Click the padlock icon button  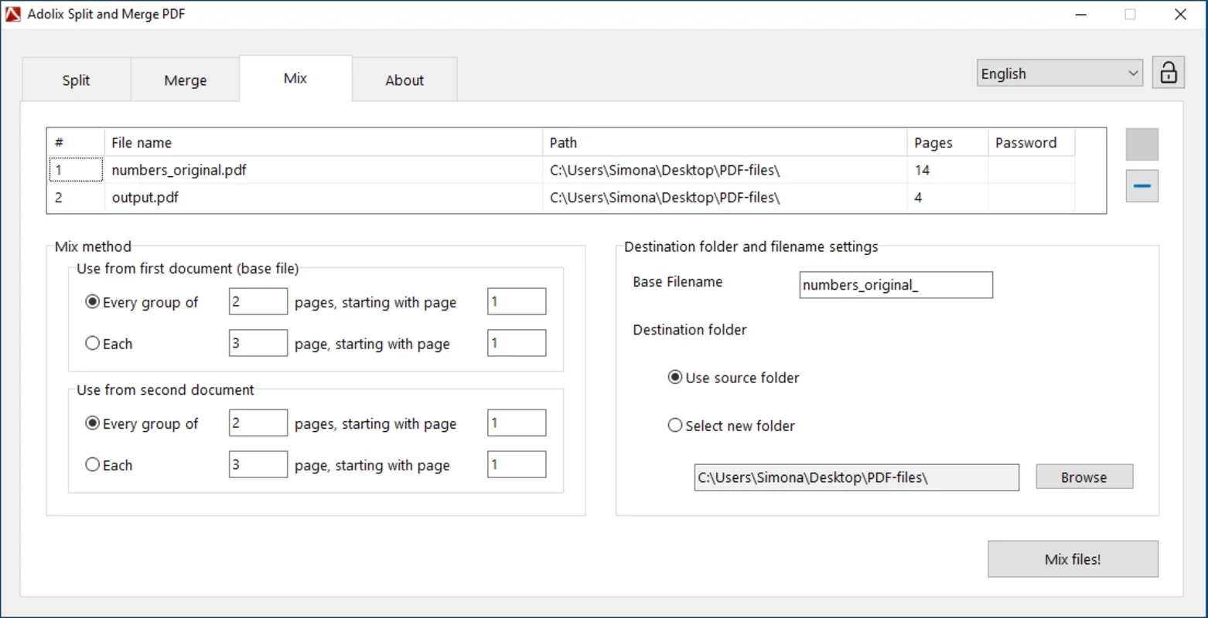pos(1168,73)
